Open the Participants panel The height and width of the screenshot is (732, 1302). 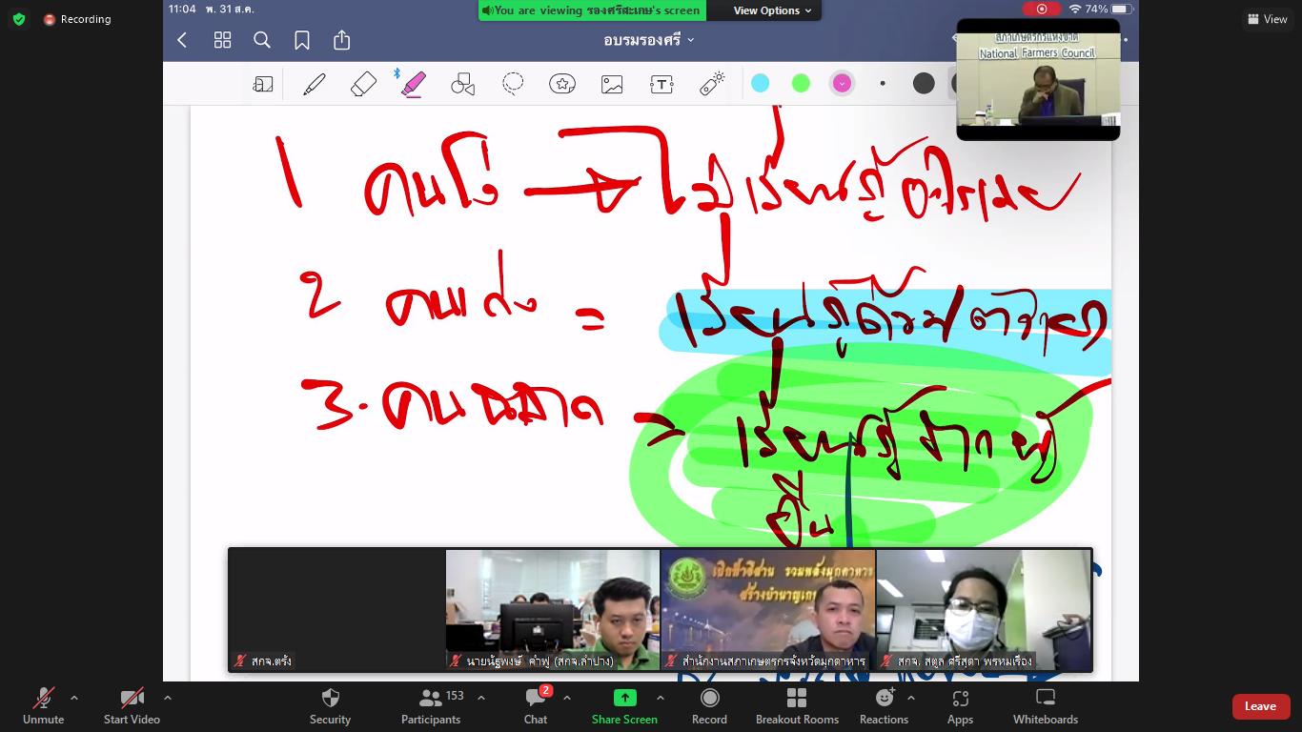[x=431, y=706]
